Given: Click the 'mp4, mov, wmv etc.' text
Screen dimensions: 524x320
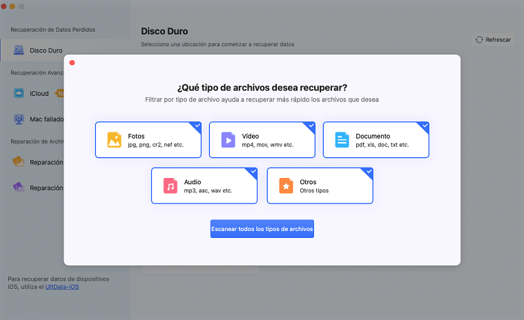Looking at the screenshot, I should (268, 145).
